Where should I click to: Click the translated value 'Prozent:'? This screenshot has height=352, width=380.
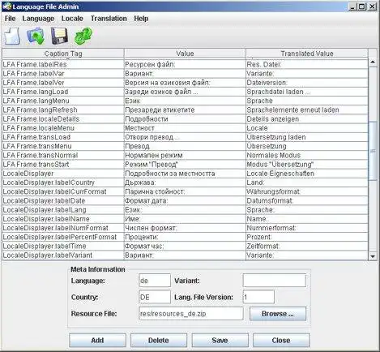point(259,237)
